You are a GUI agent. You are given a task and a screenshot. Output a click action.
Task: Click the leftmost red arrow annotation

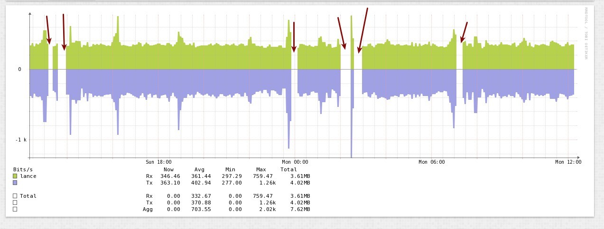[48, 30]
